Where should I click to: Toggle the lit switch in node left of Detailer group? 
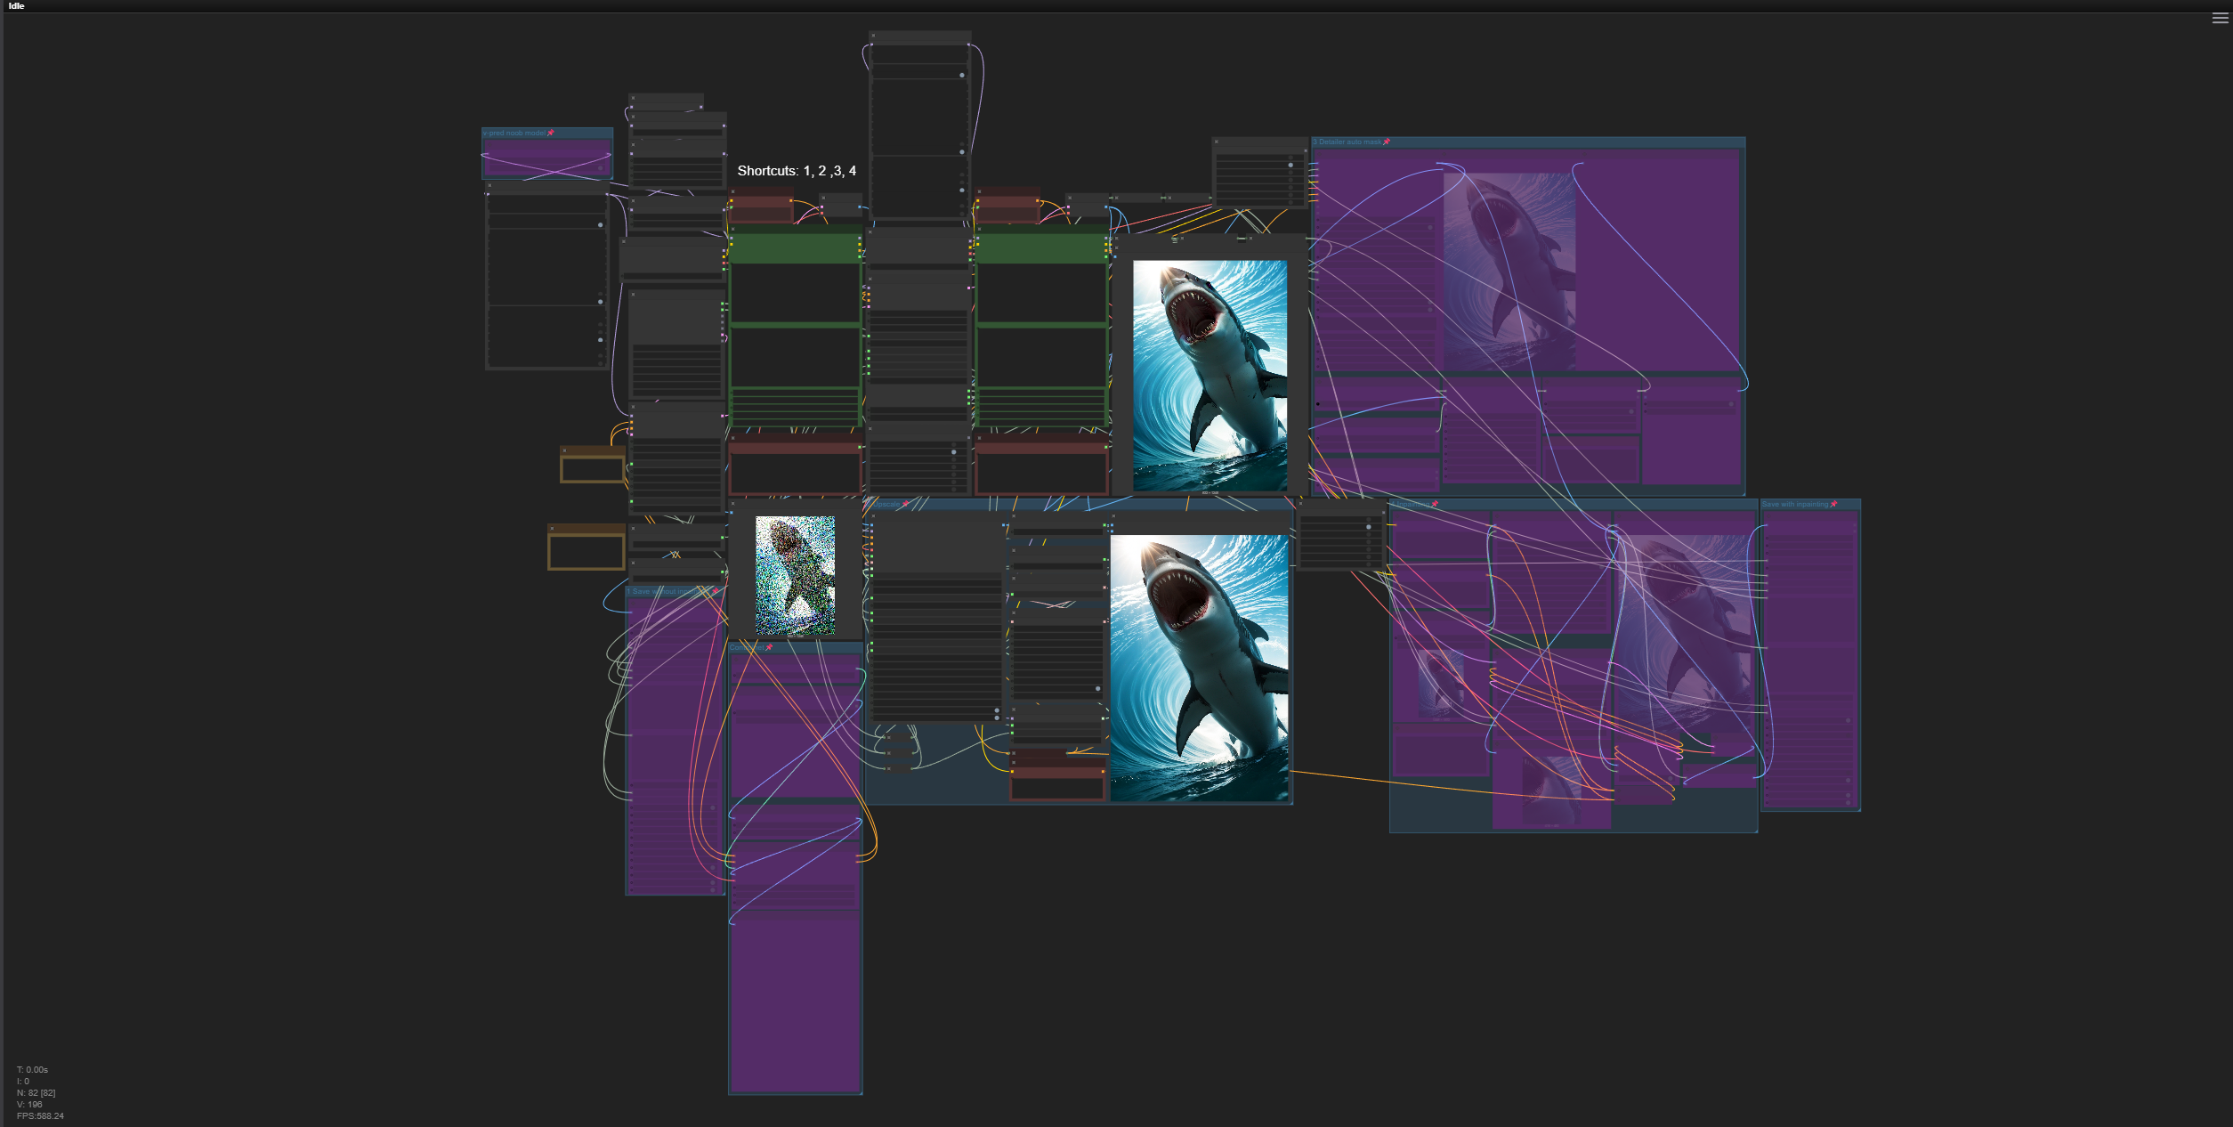click(x=1290, y=165)
